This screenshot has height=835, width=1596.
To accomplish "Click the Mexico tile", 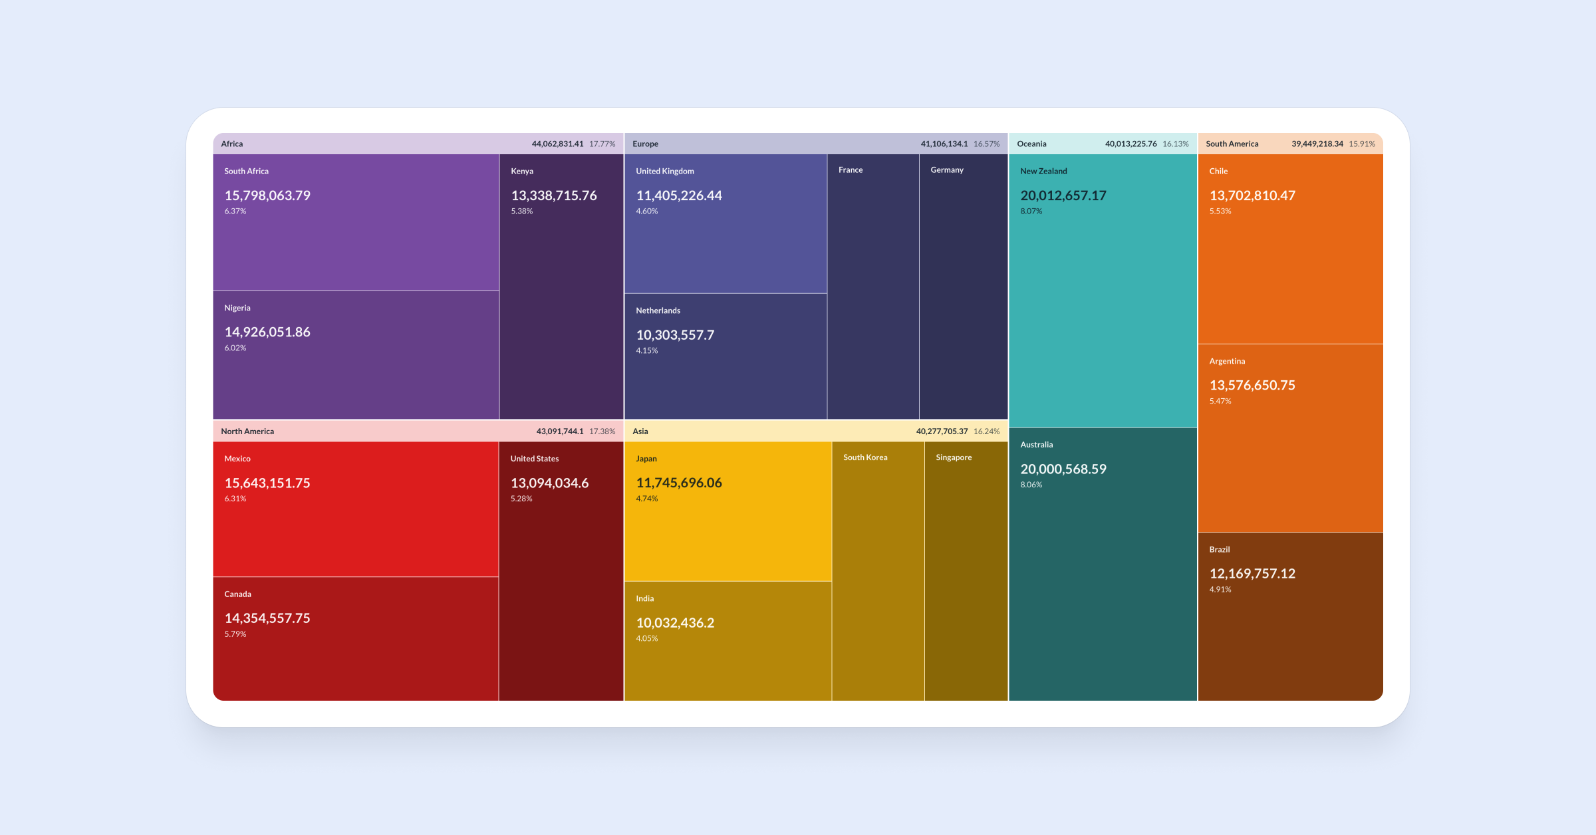I will tap(356, 509).
